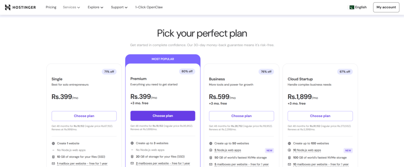Click storage icon next to 10 GB storage
This screenshot has height=167, width=404.
tap(53, 157)
